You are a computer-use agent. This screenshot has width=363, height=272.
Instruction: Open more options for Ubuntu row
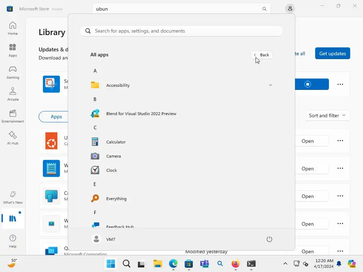click(x=340, y=141)
